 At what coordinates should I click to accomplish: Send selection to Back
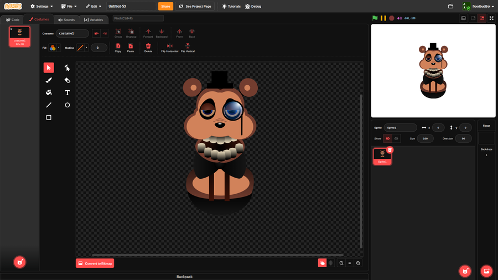pos(192,33)
